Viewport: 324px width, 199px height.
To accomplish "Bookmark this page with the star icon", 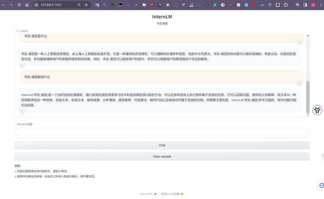I will pyautogui.click(x=86, y=5).
